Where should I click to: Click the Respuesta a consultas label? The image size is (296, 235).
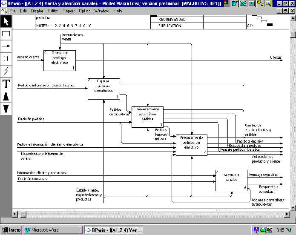click(269, 189)
